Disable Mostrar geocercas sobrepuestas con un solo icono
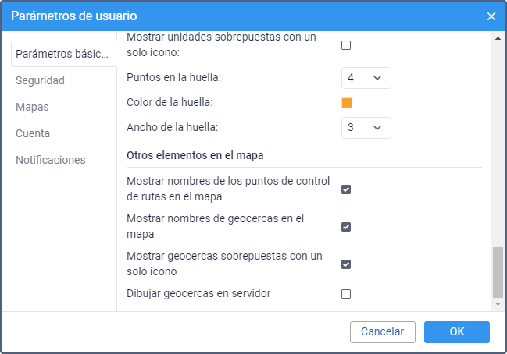Image resolution: width=507 pixels, height=354 pixels. point(346,264)
